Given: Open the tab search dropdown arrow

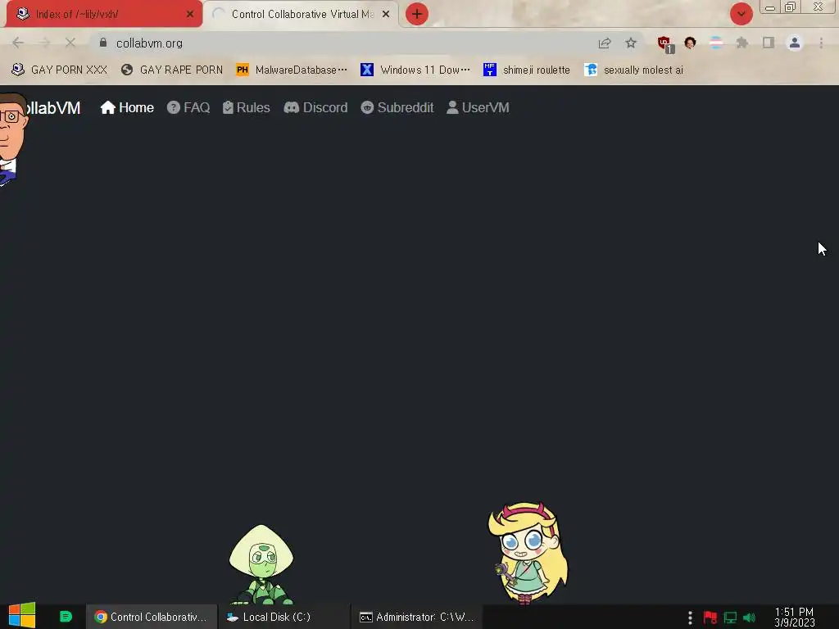Looking at the screenshot, I should click(741, 15).
